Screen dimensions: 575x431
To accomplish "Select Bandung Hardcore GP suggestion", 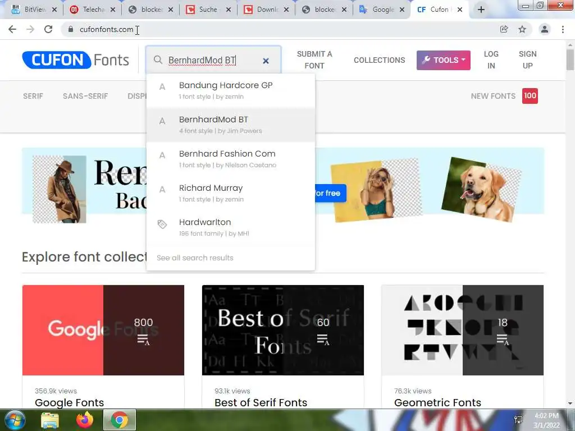I will click(x=231, y=90).
